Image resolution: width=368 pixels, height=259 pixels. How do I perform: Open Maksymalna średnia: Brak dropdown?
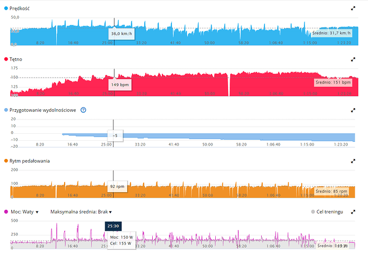click(x=81, y=212)
